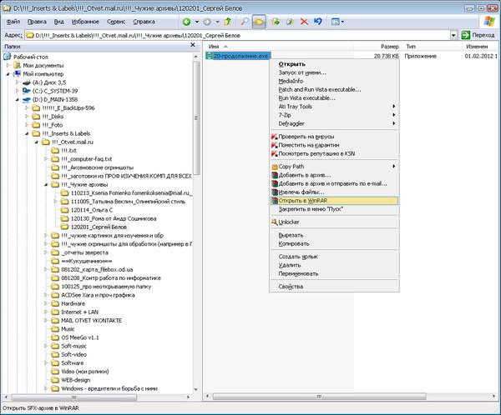Click Посмотреть репутацию в KSN
Image resolution: width=501 pixels, height=415 pixels.
pos(334,153)
